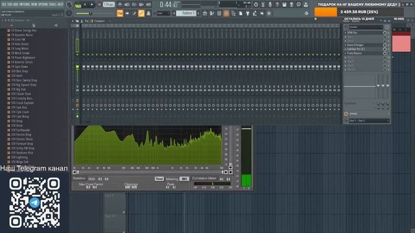Toggle wait-for-input recording icon

pos(127,5)
